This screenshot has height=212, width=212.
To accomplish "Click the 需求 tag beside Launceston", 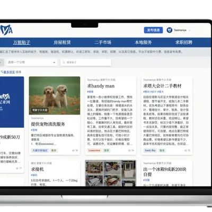I will pyautogui.click(x=107, y=151).
